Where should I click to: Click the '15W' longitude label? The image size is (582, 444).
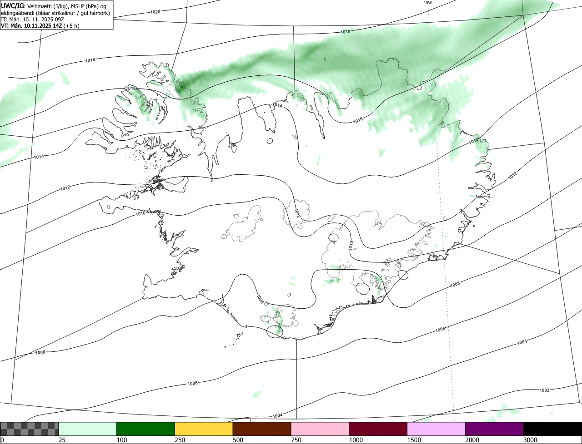pyautogui.click(x=428, y=3)
